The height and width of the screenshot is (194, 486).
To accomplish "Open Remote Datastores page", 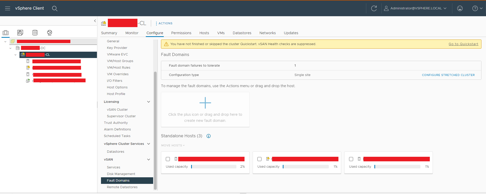I will click(122, 187).
